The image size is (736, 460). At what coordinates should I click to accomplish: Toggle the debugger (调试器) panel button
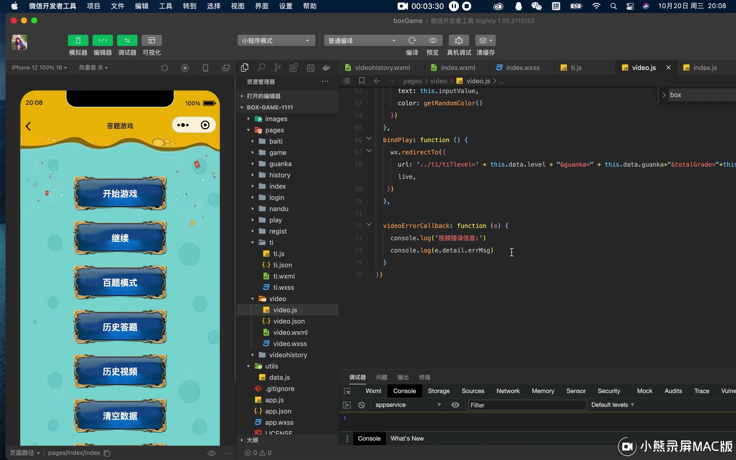[127, 40]
